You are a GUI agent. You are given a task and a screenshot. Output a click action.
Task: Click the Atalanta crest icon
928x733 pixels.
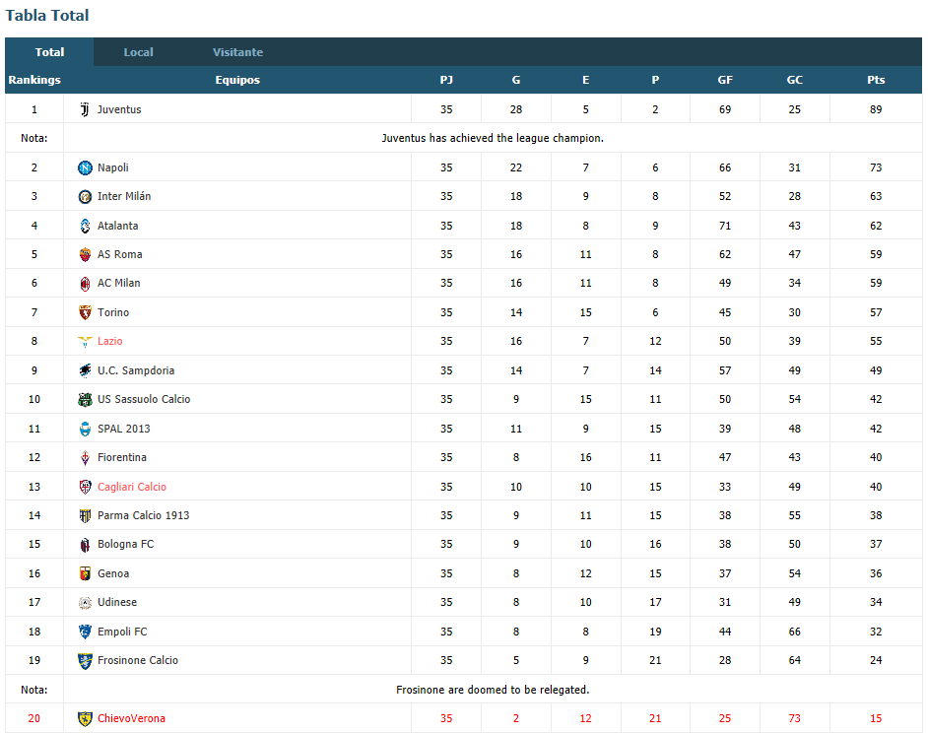(85, 226)
